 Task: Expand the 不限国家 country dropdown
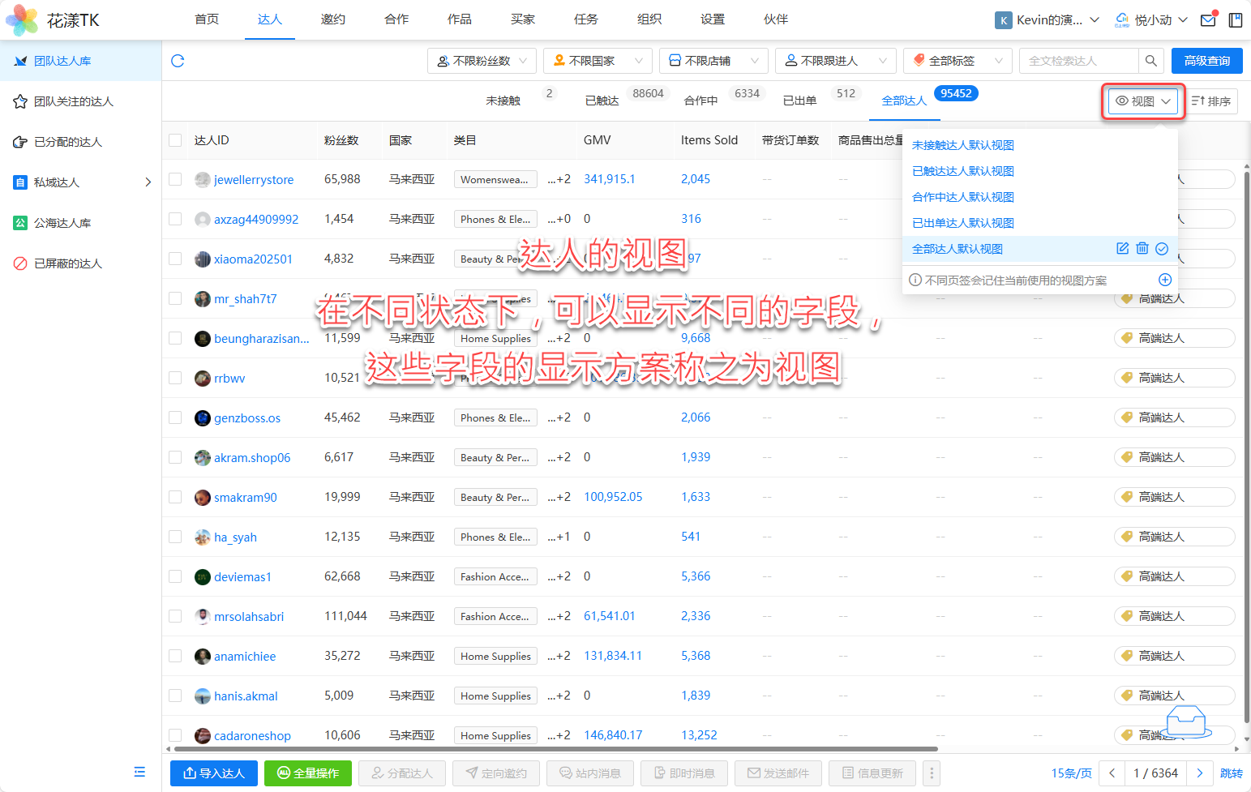click(597, 61)
